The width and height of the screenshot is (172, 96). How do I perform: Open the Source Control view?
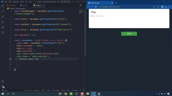tap(3, 17)
